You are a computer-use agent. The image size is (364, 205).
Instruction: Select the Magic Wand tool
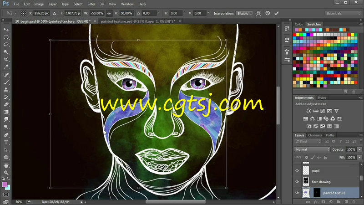tap(6, 52)
